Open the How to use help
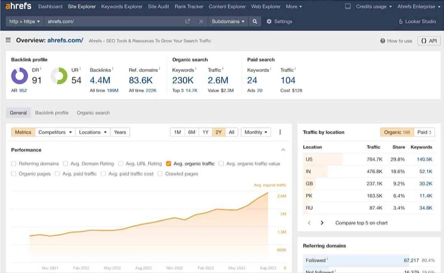Screen dimensions: 444x273 (x=396, y=41)
